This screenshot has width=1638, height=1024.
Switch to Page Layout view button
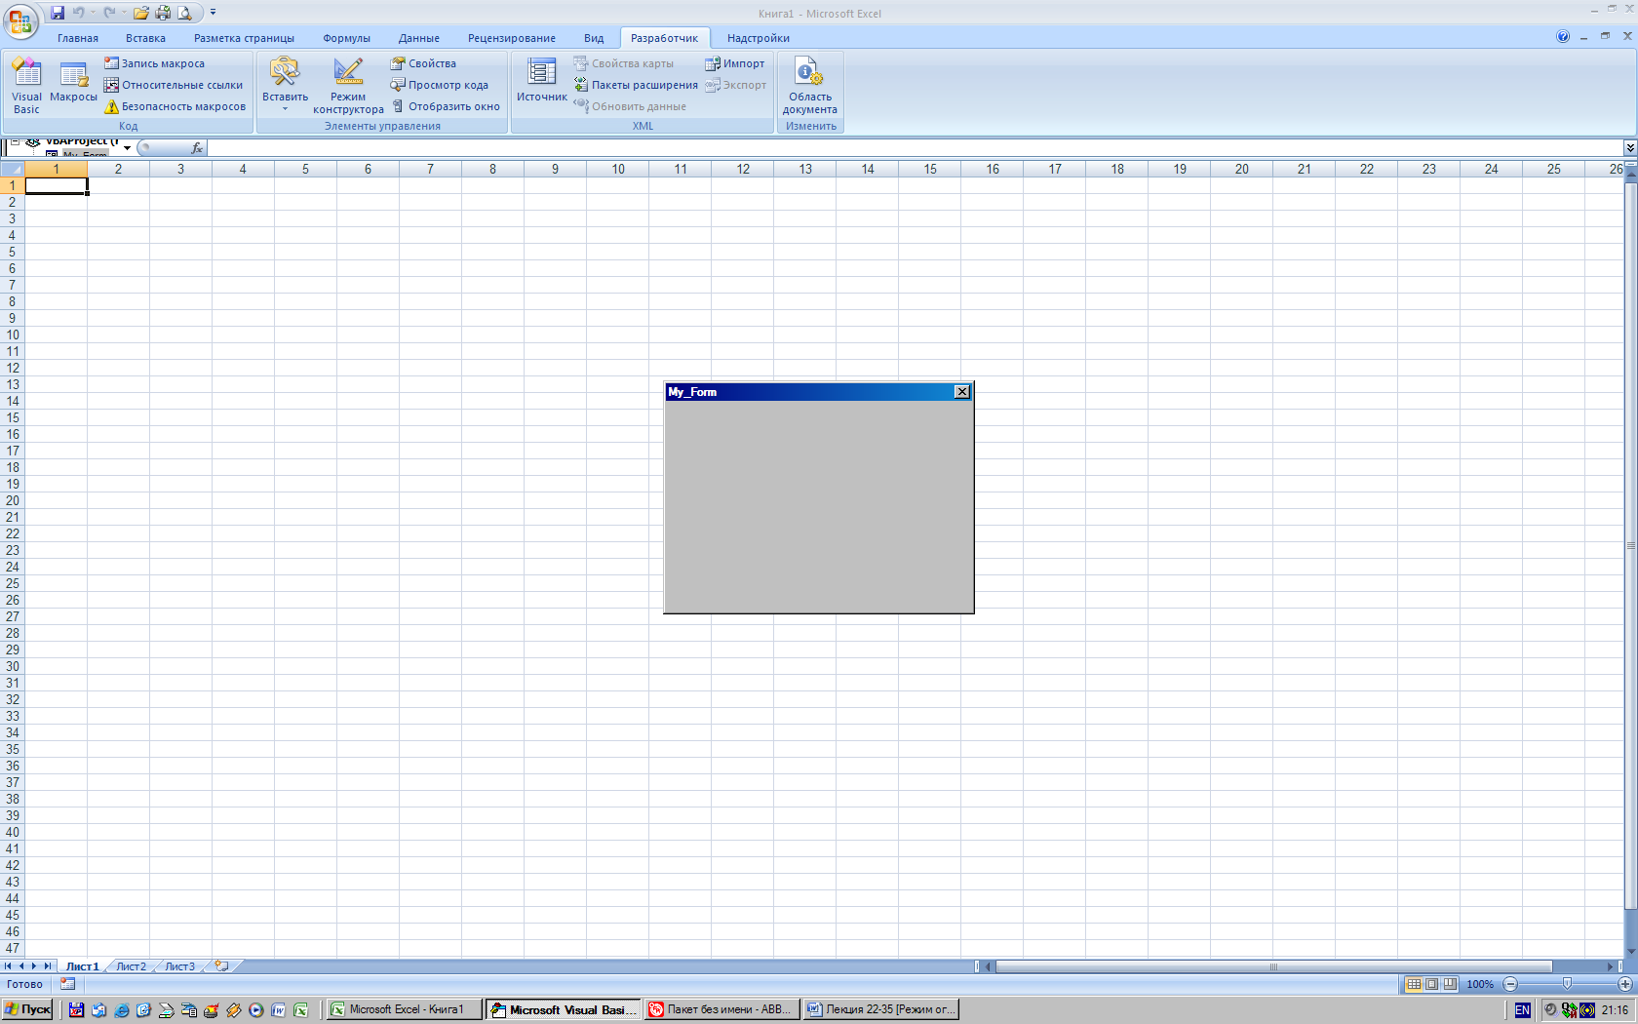(x=1432, y=984)
